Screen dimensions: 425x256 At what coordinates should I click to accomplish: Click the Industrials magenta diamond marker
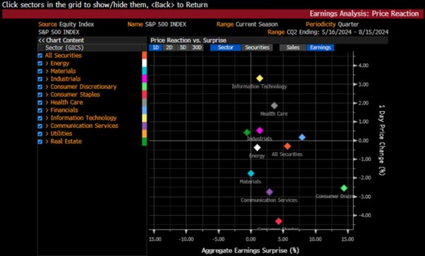[x=260, y=131]
